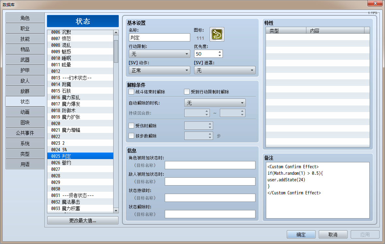Screen dimensions: 385x244
Task: Select state 0019 魔力扩张
Action: pyautogui.click(x=80, y=117)
